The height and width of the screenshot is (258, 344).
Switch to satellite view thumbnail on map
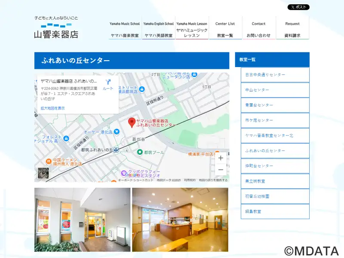pyautogui.click(x=43, y=173)
